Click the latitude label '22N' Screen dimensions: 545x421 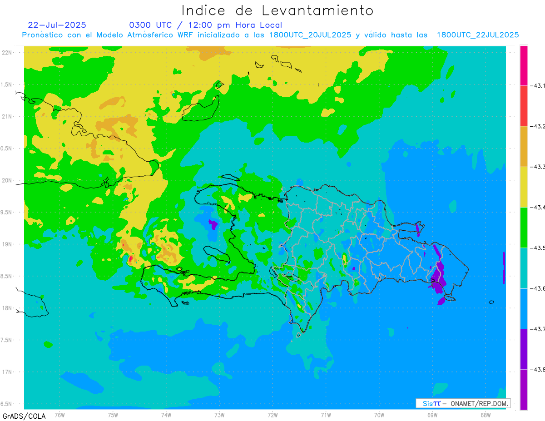point(8,52)
